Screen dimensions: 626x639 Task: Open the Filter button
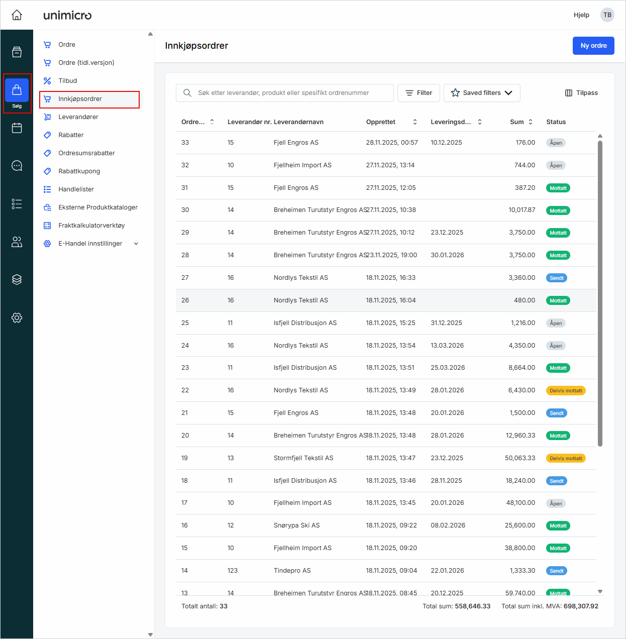(419, 93)
